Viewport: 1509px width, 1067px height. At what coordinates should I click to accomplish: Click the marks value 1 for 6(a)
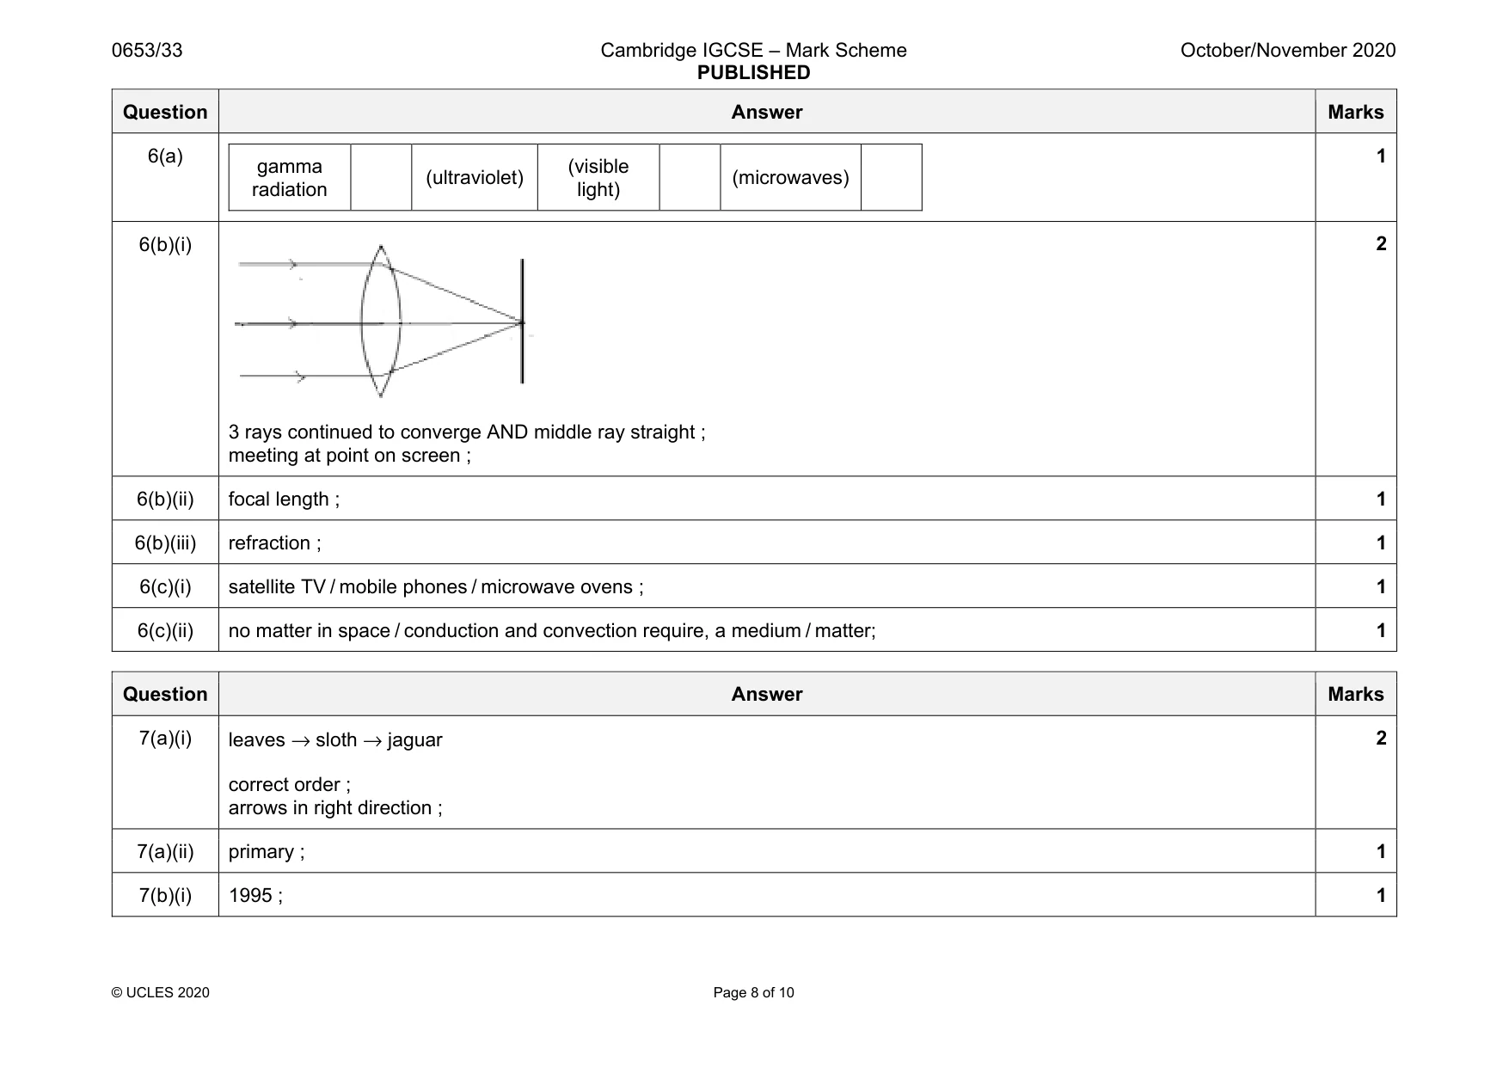coord(1381,156)
